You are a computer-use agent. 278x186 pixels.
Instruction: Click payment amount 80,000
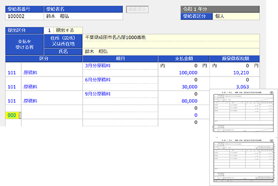(x=190, y=101)
